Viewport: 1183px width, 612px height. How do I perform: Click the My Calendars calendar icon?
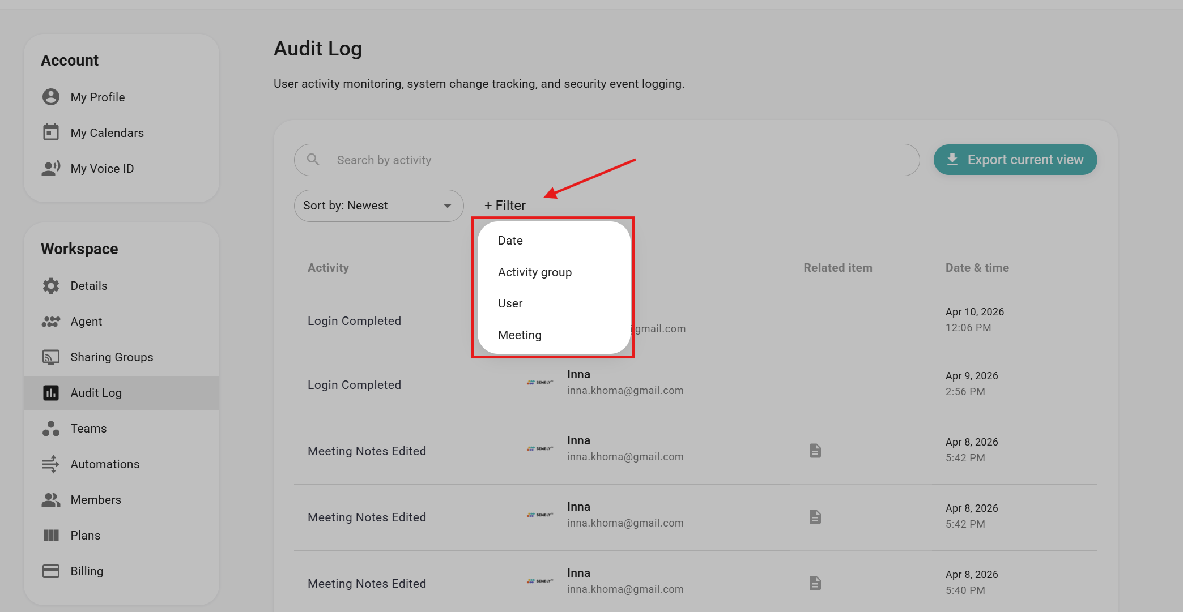coord(51,132)
